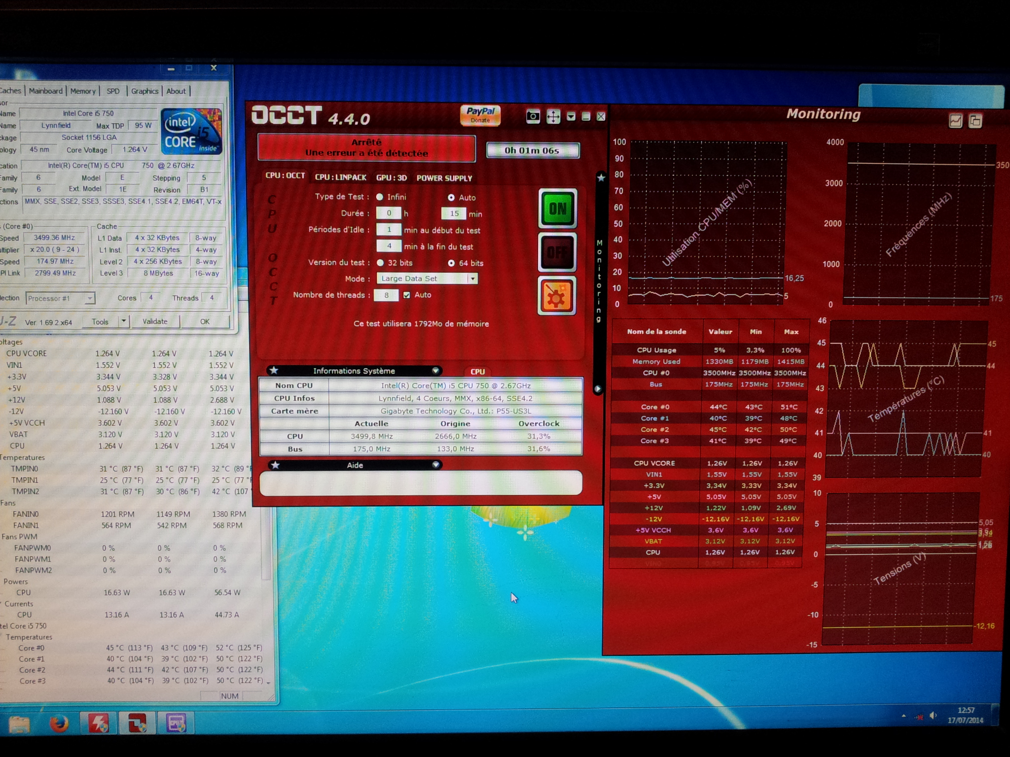Switch to POWER SUPPLY tab
This screenshot has height=757, width=1010.
pos(444,178)
